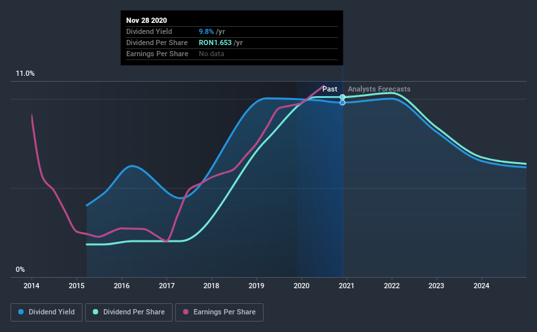
Task: Select the blue data point marker on chart
Action: click(x=343, y=103)
